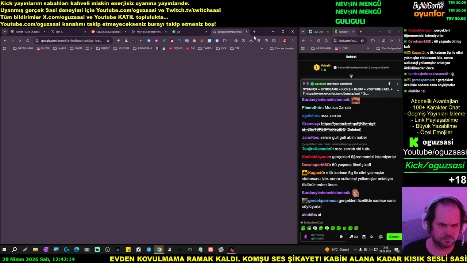Viewport: 467px width, 263px height.
Task: Send the chat message with Gönder
Action: coord(394,237)
